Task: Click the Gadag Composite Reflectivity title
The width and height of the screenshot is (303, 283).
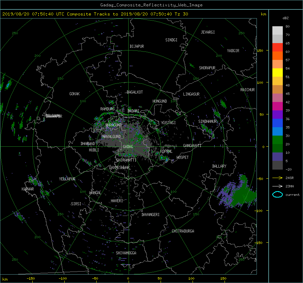Action: 151,5
